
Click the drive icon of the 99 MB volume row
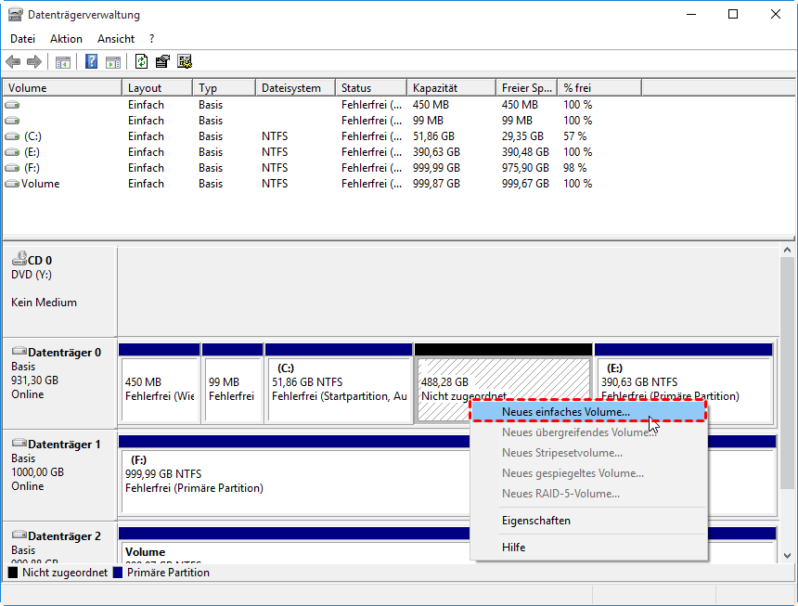pyautogui.click(x=12, y=121)
